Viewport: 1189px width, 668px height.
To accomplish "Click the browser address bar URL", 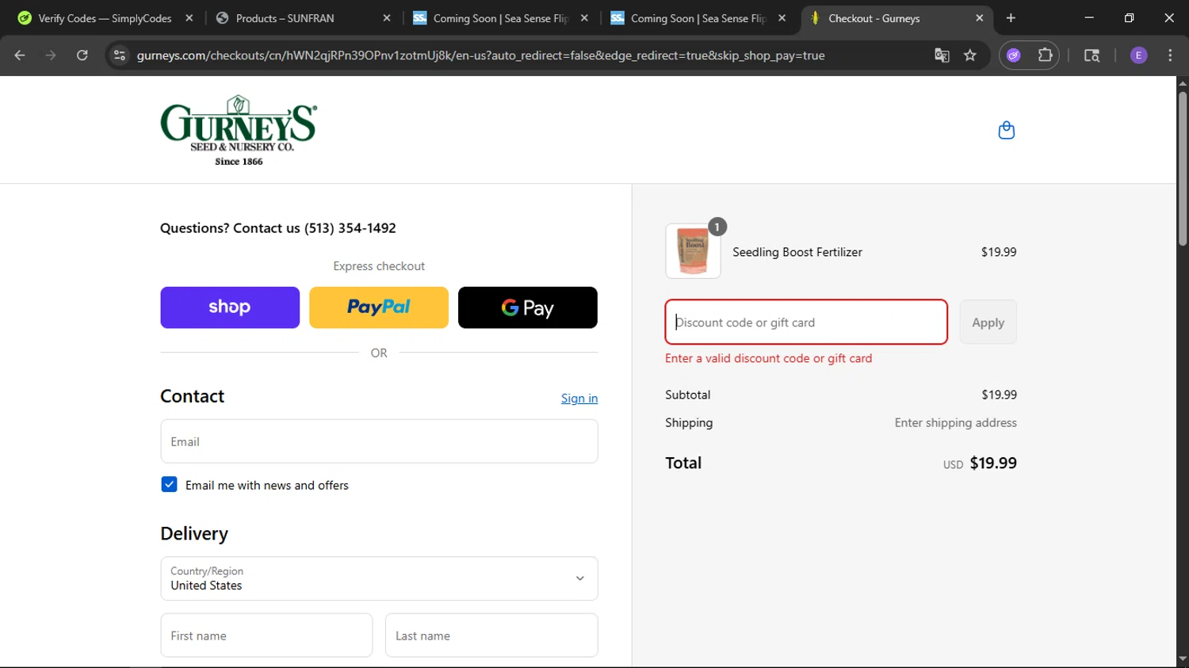I will (x=480, y=55).
